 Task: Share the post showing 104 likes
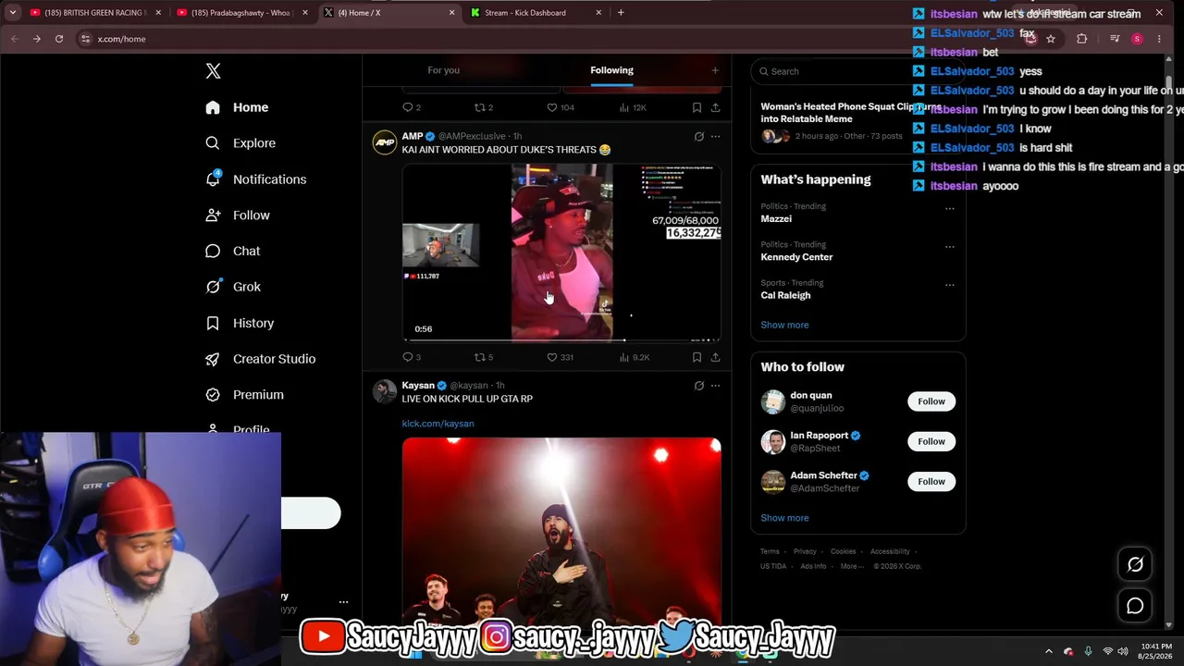(x=715, y=107)
